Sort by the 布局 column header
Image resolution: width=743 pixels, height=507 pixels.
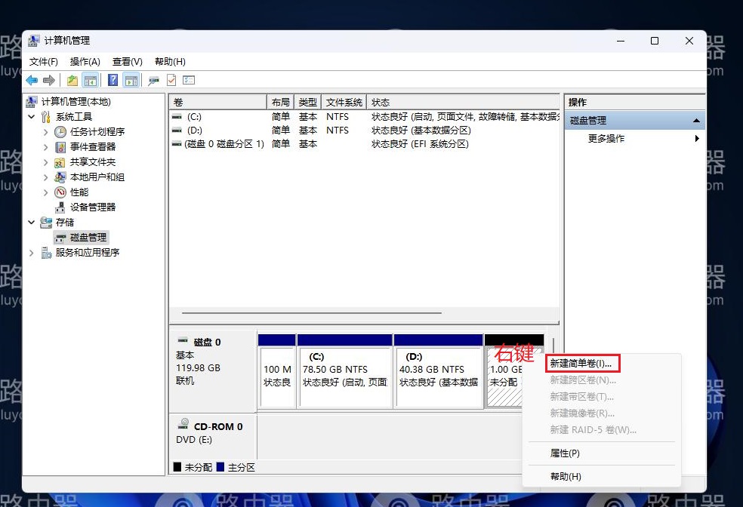[281, 103]
